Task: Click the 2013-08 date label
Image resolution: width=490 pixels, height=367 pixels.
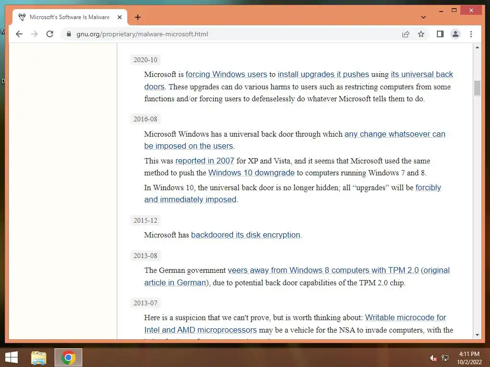Action: 145,256
